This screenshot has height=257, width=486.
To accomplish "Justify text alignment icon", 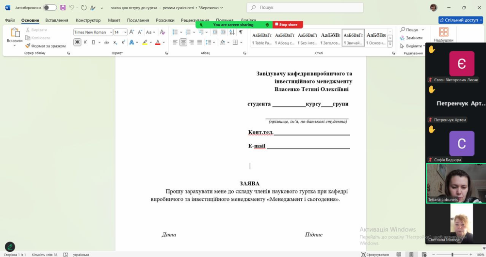I will coord(199,43).
